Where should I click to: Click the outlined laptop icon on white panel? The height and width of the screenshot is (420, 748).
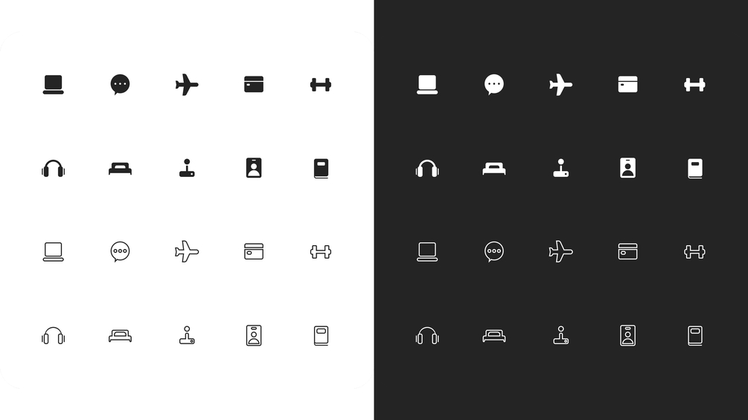point(54,252)
